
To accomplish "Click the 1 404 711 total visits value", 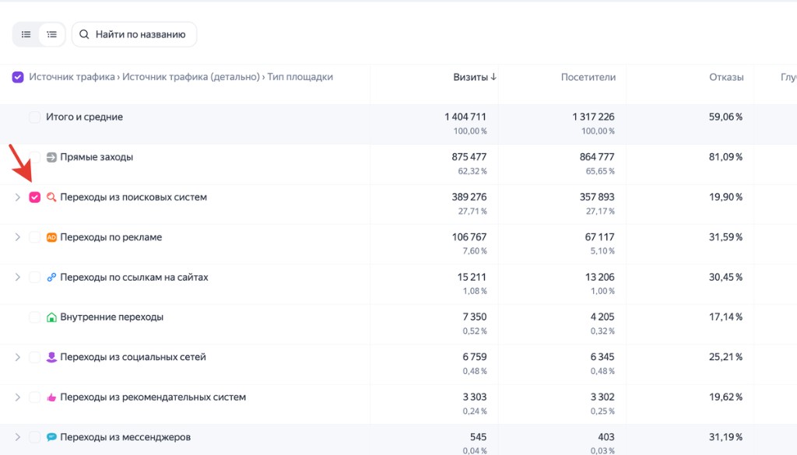I will click(465, 117).
